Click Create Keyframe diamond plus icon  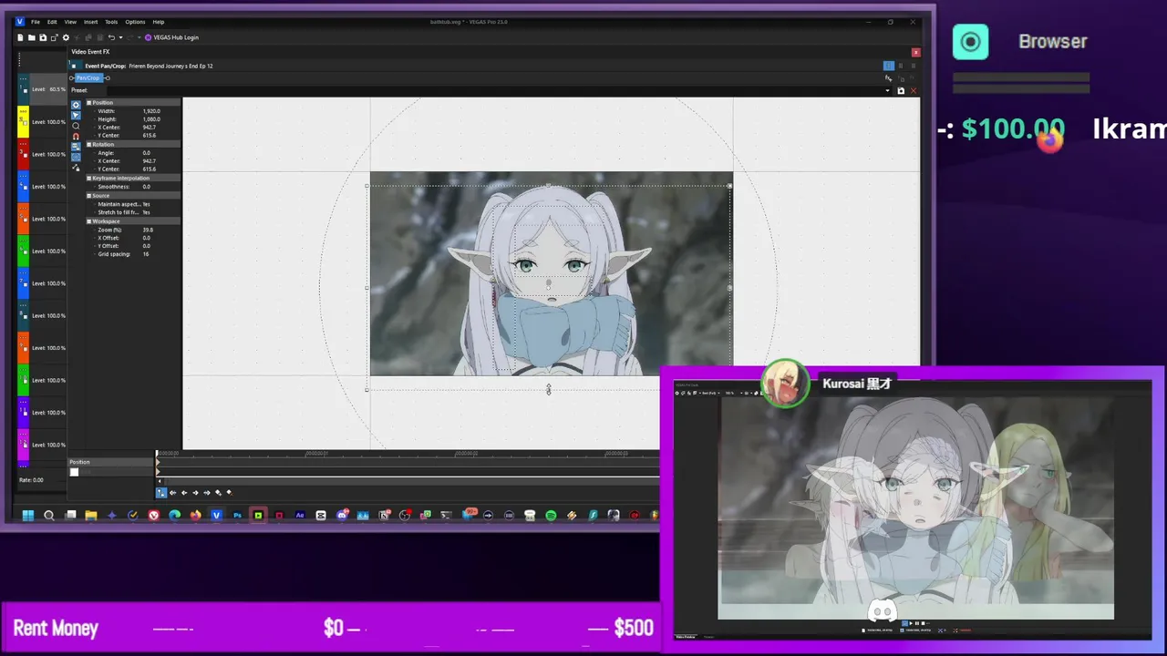(x=218, y=493)
